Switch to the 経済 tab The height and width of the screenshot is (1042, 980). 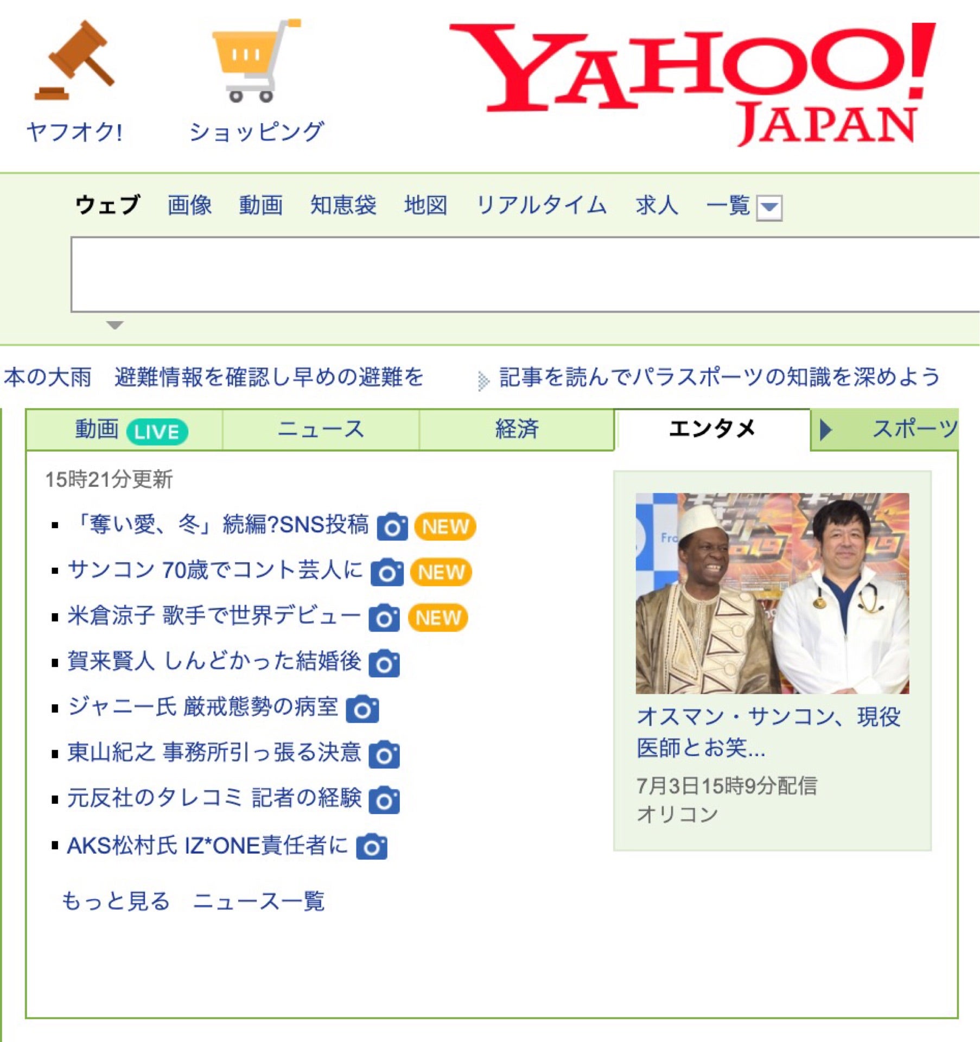coord(516,429)
